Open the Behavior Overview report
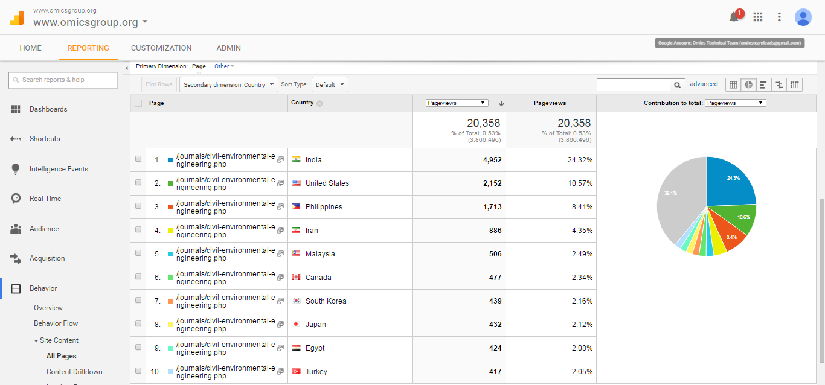 (48, 308)
